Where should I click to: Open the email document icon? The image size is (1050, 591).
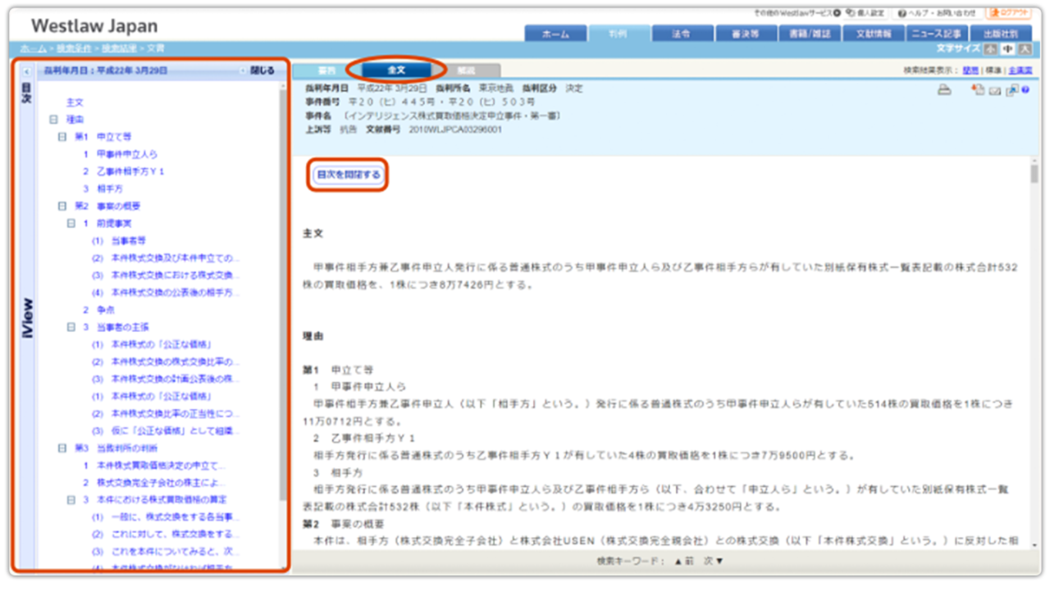994,90
